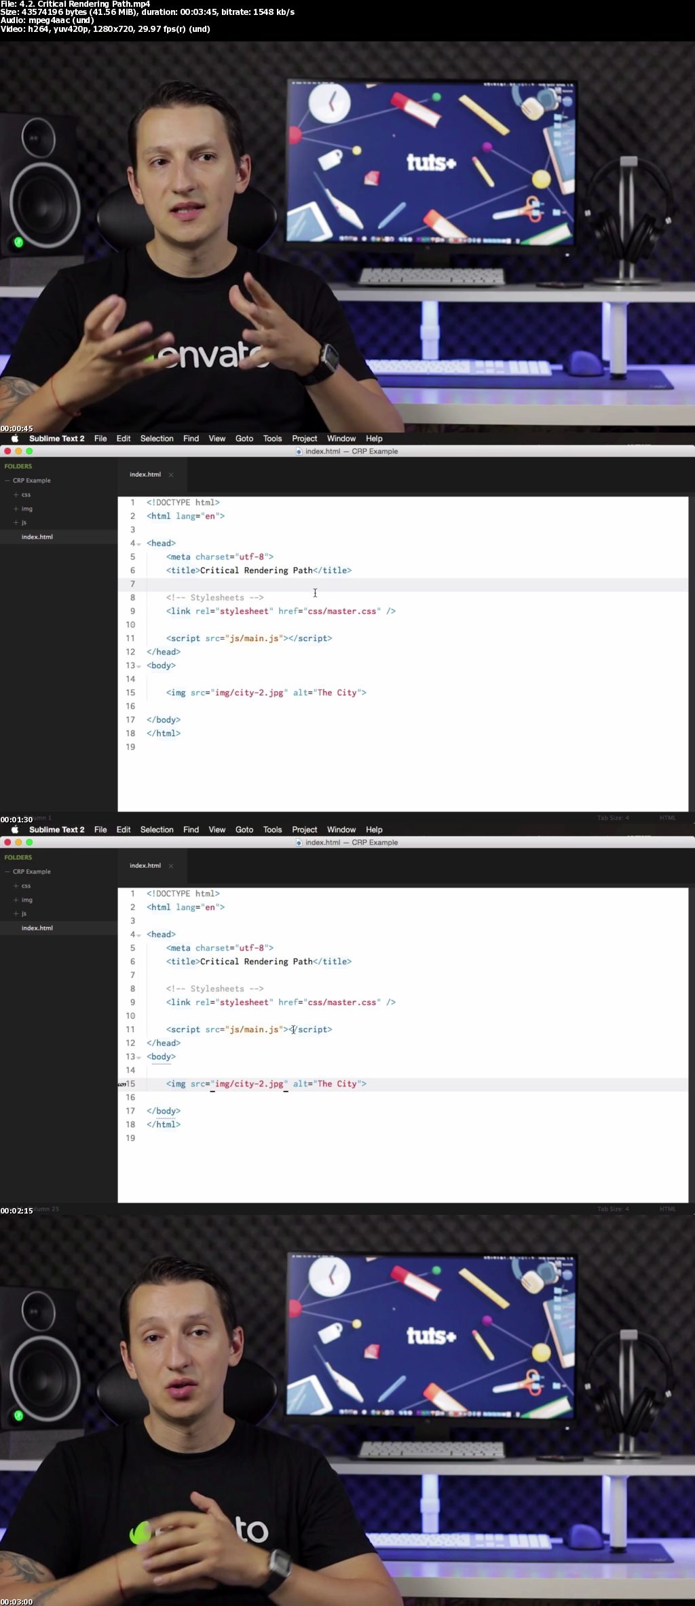
Task: Collapse CRP Example folder in 00:01:30 frame
Action: click(x=7, y=481)
